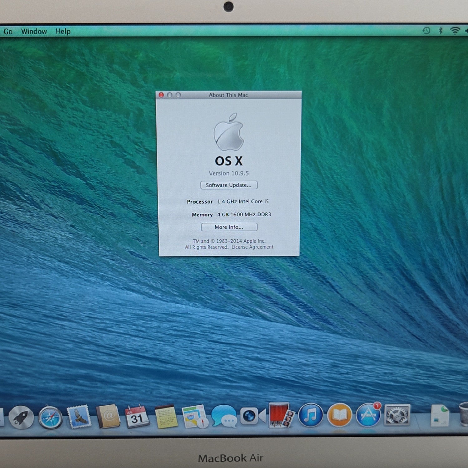Click the "1.4 GHz Intel Core i5" value
Viewport: 468px width, 468px height.
[243, 202]
